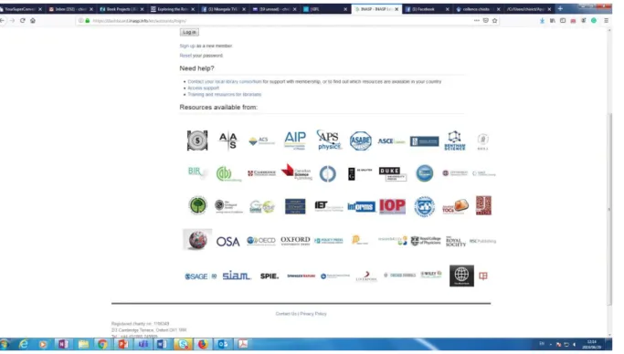This screenshot has width=624, height=354.
Task: Click the IOP logo
Action: tap(392, 206)
